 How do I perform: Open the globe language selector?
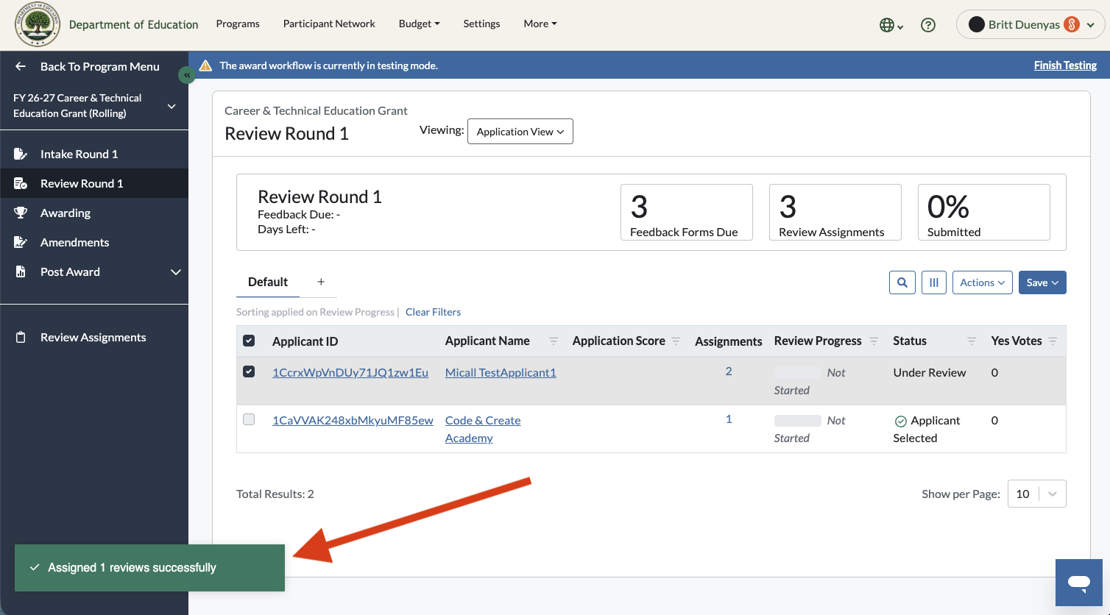tap(891, 25)
